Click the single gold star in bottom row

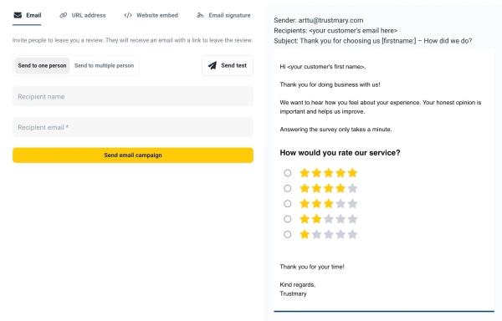click(x=305, y=234)
